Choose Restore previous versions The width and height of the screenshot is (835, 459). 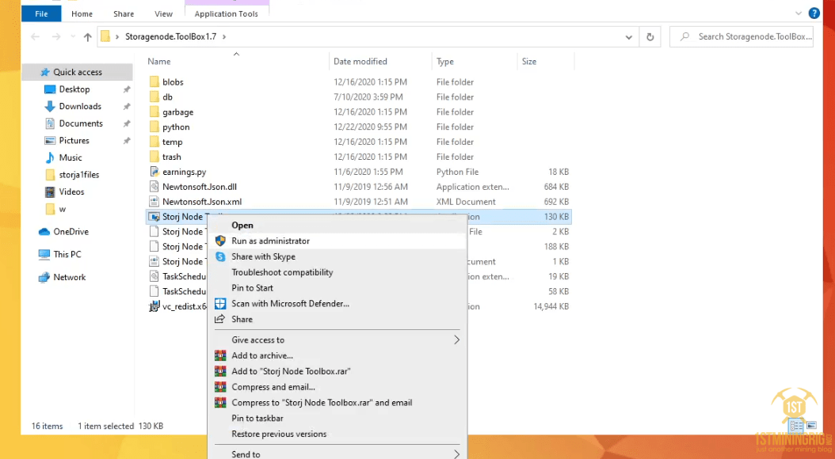(337, 434)
